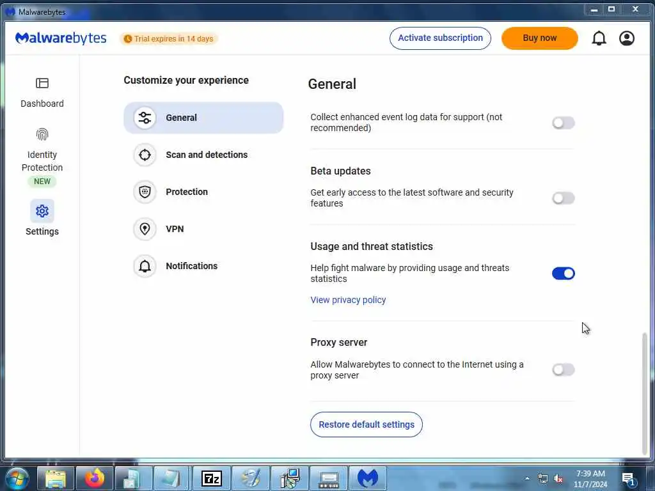Click Usage and threat statistics heading
Image resolution: width=655 pixels, height=491 pixels.
click(x=372, y=247)
